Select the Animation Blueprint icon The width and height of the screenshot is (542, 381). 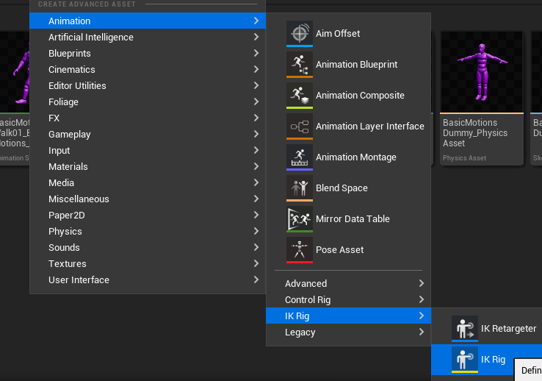click(x=299, y=65)
